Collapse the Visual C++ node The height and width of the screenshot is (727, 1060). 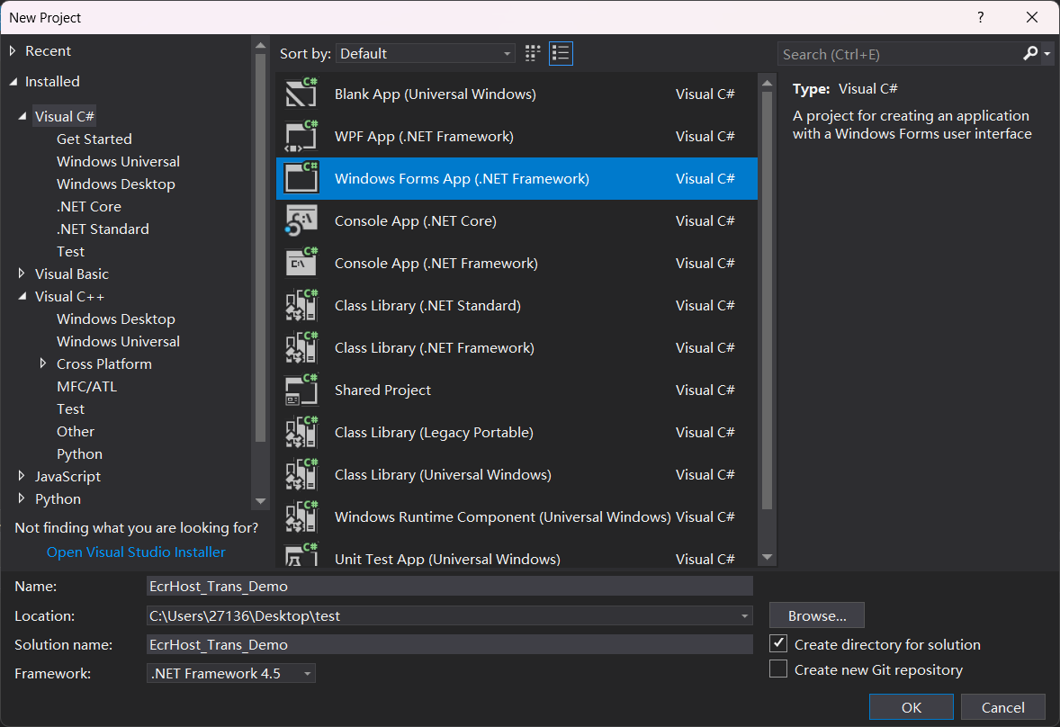22,296
